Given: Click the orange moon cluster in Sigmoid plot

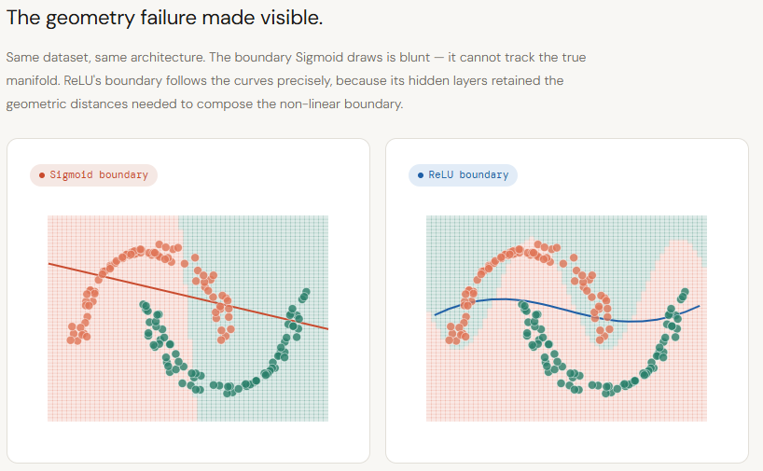Looking at the screenshot, I should (x=140, y=252).
